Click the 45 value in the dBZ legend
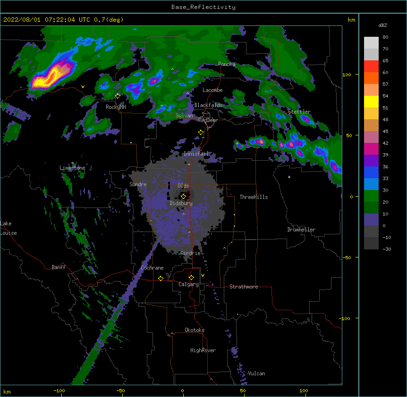The height and width of the screenshot is (397, 407). point(385,132)
